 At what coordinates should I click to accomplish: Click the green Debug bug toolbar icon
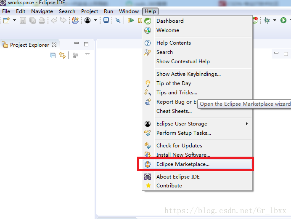267,20
